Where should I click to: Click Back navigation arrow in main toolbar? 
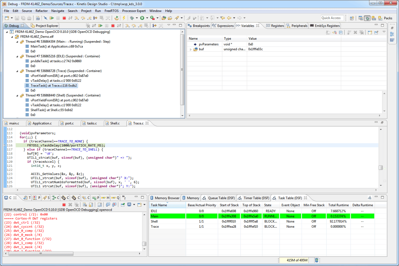tap(229, 18)
